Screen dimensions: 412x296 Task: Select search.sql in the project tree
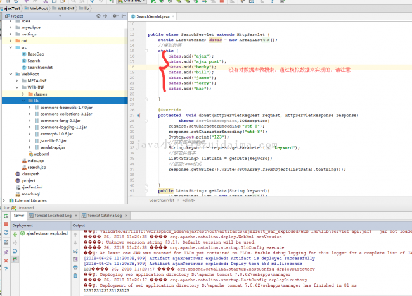point(28,194)
